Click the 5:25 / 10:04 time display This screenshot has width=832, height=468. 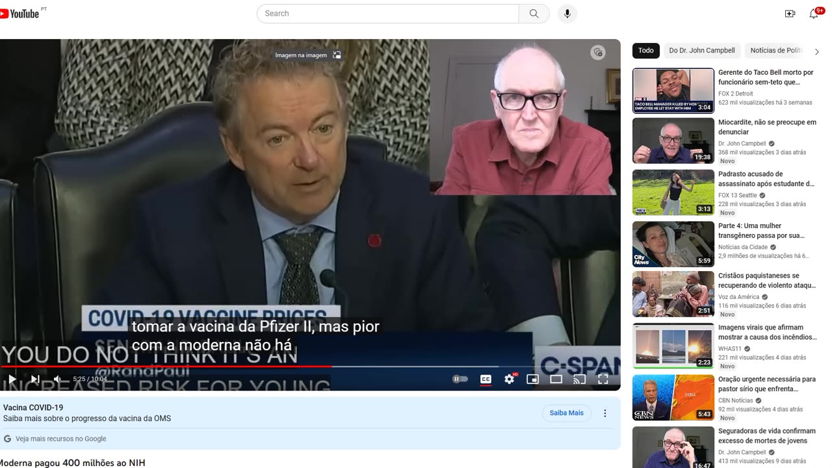click(x=90, y=379)
